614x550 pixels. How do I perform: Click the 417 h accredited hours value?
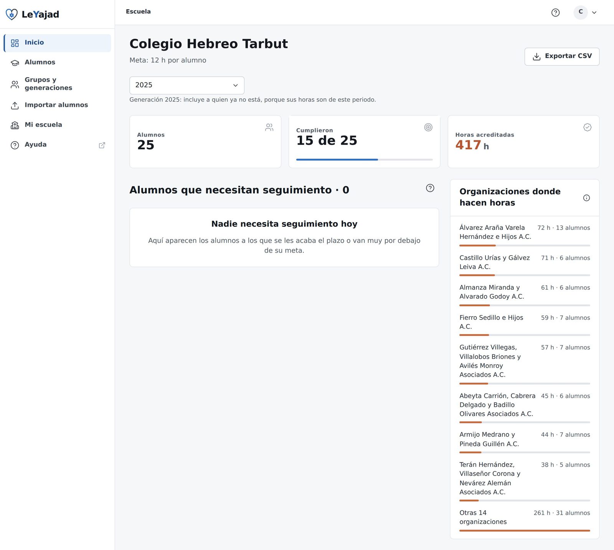click(x=472, y=145)
